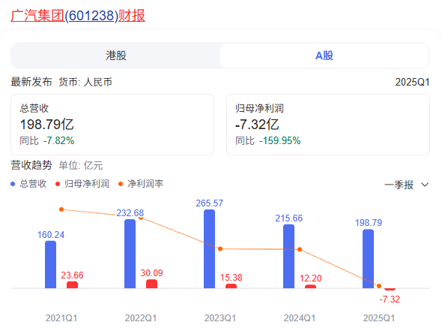Click the red 2024Q1 profit bar
This screenshot has height=328, width=442.
click(311, 287)
